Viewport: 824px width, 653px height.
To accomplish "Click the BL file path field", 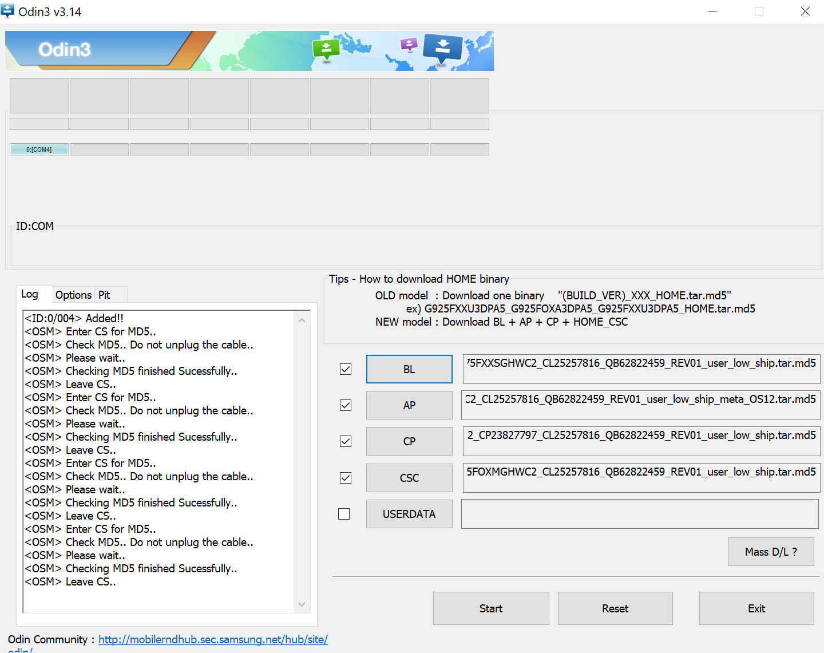I will click(641, 369).
